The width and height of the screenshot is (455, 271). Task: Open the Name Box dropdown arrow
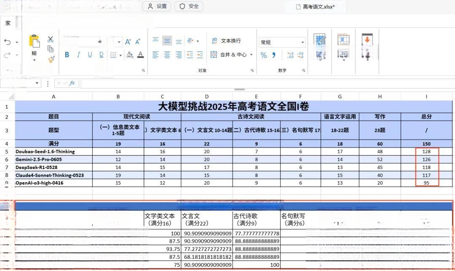(x=37, y=83)
